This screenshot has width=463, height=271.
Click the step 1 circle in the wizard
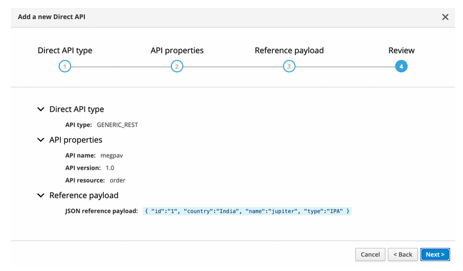tap(65, 66)
